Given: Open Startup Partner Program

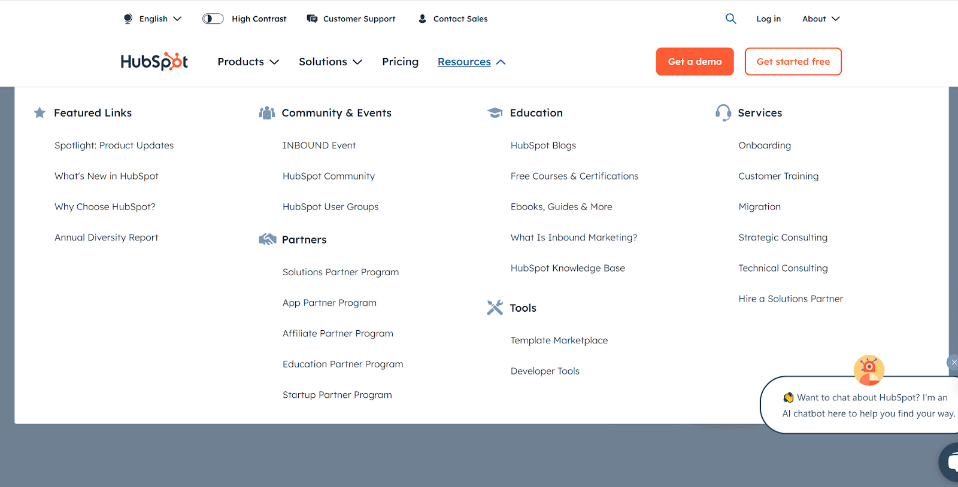Looking at the screenshot, I should click(338, 395).
